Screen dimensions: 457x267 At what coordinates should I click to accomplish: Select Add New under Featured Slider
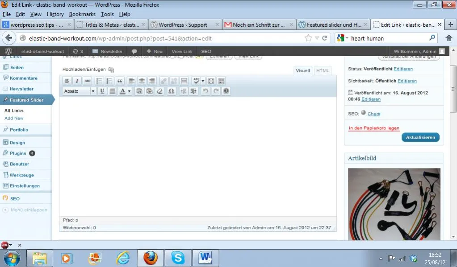14,118
